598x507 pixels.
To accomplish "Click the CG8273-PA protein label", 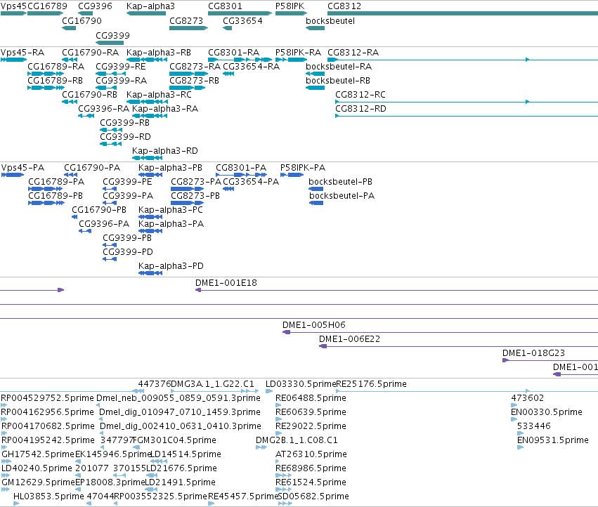I will [x=196, y=182].
